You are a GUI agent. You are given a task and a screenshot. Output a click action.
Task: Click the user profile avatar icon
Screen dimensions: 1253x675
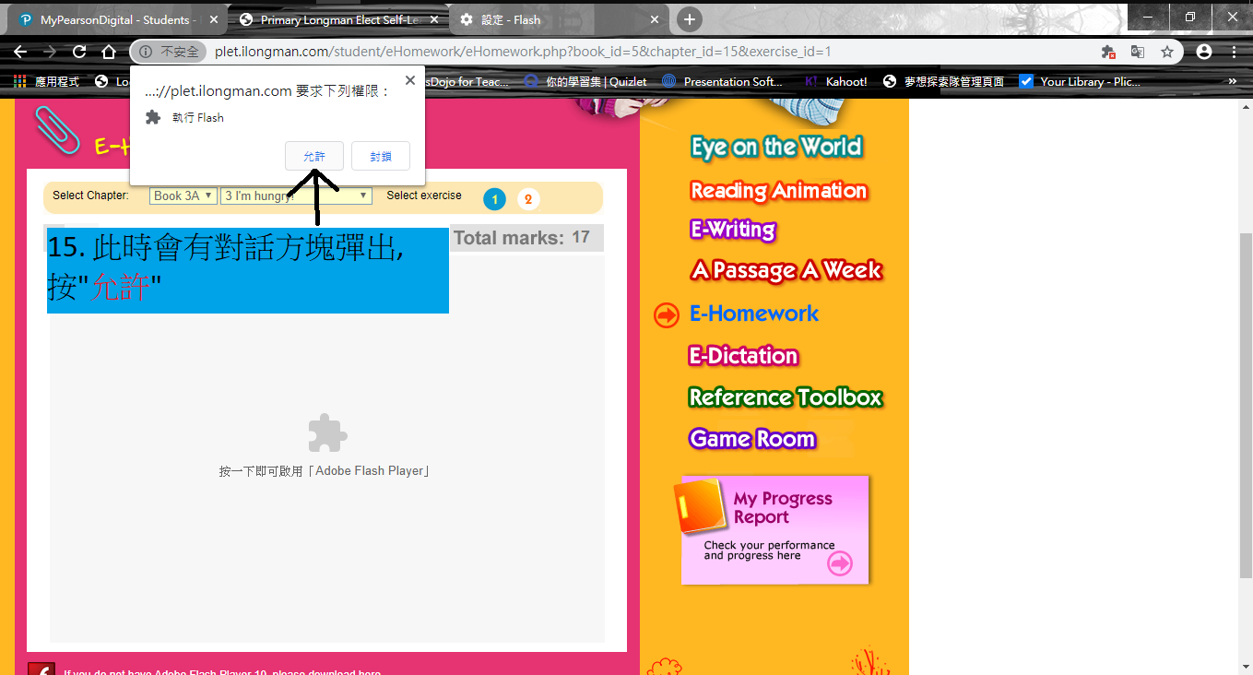coord(1204,52)
